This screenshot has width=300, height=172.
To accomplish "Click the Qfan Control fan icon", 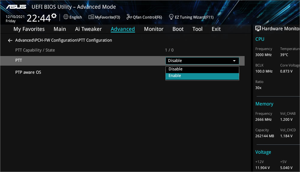I will [129, 17].
